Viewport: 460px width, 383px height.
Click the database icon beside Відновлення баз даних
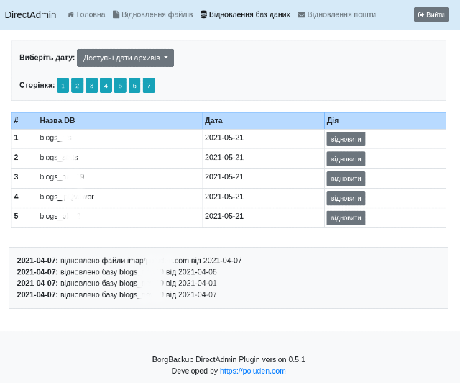203,14
